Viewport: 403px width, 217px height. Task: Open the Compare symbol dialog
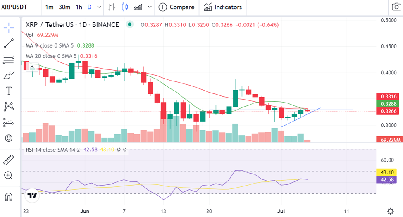176,7
